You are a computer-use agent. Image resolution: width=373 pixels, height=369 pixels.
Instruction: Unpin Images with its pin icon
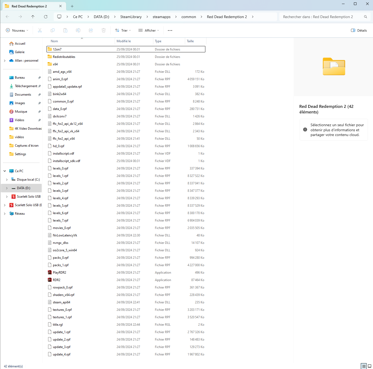tap(40, 103)
